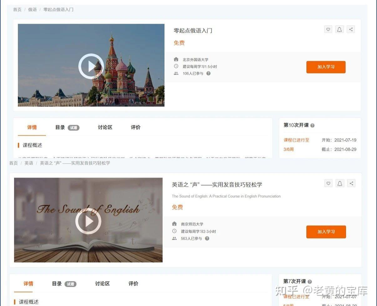Click the 英语之"声"——实用发音技巧轻松学 title
This screenshot has width=377, height=306.
click(217, 184)
